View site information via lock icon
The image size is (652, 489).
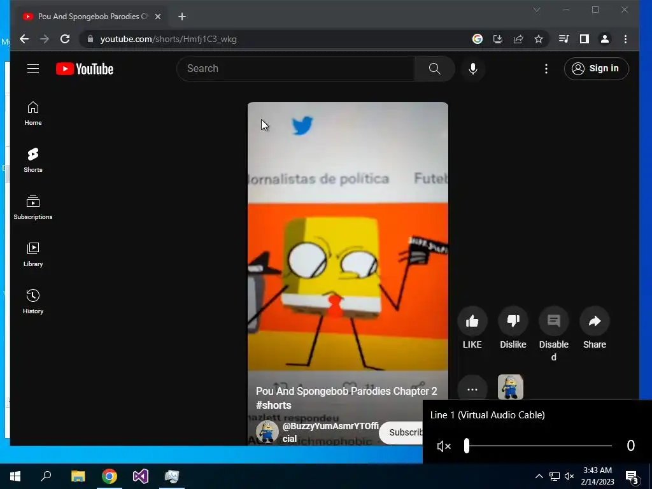(x=90, y=39)
